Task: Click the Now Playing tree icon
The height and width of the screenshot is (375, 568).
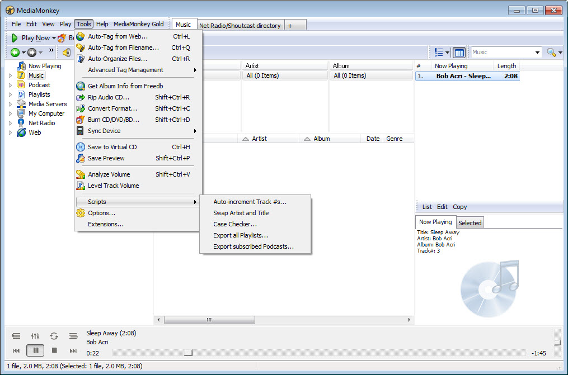Action: (21, 66)
